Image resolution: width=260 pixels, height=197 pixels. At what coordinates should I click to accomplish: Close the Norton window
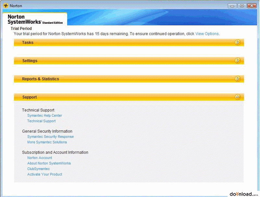(x=252, y=6)
